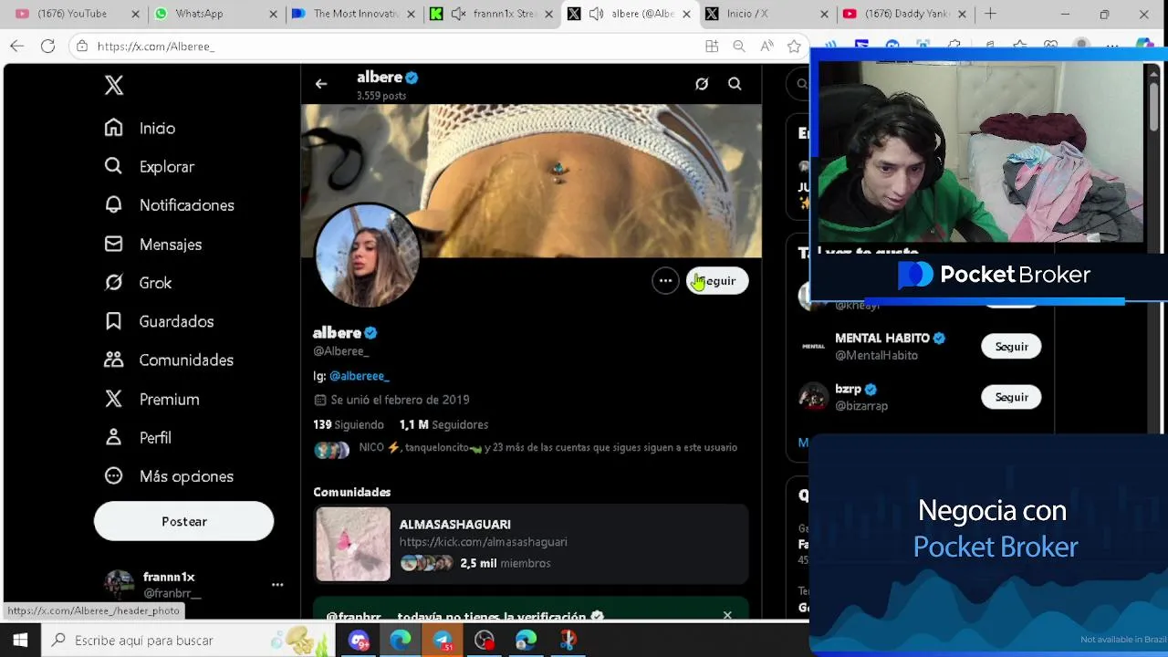Follow bzrp with Seguir
This screenshot has width=1168, height=657.
pos(1011,397)
